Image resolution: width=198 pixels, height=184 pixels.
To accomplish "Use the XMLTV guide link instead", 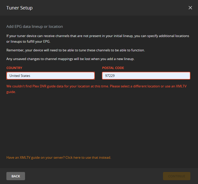I will point(59,157).
